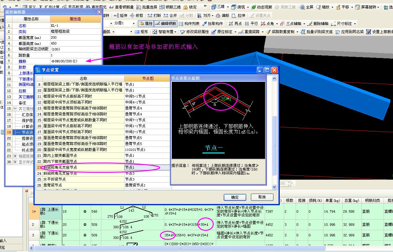
Task: Click the 修剪 trim tool
Action: click(137, 15)
